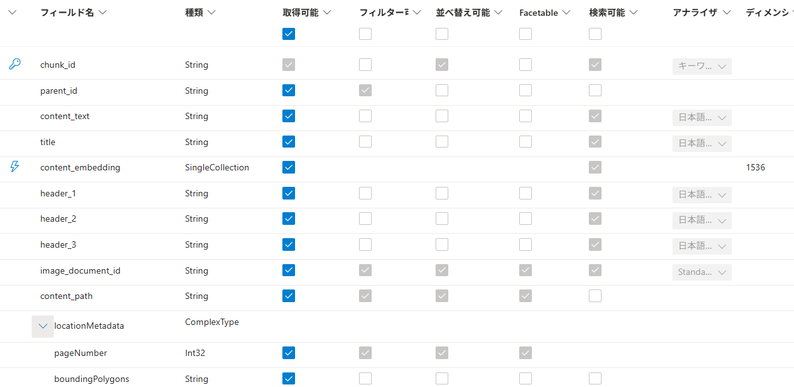The width and height of the screenshot is (794, 387).
Task: Open the 種類 column header menu
Action: click(x=211, y=13)
